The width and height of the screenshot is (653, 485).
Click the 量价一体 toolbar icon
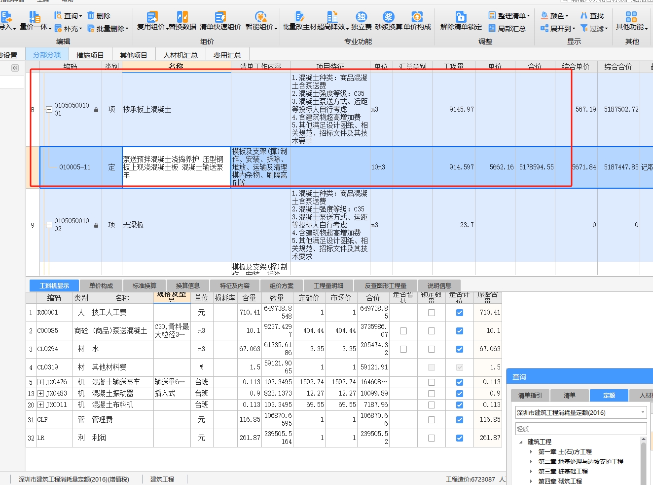(x=35, y=18)
